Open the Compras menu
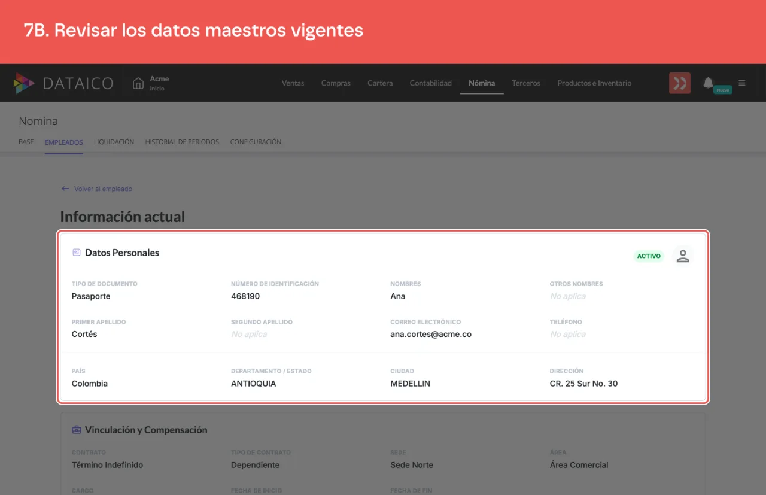Image resolution: width=766 pixels, height=495 pixels. click(336, 83)
